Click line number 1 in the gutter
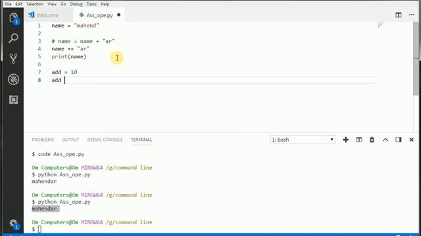The image size is (421, 236). (39, 26)
